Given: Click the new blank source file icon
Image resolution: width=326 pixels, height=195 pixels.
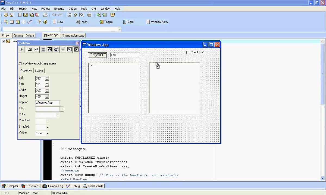Looking at the screenshot, I should coord(20,15).
